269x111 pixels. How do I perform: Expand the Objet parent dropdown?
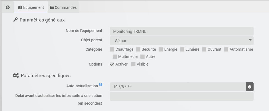click(x=181, y=41)
